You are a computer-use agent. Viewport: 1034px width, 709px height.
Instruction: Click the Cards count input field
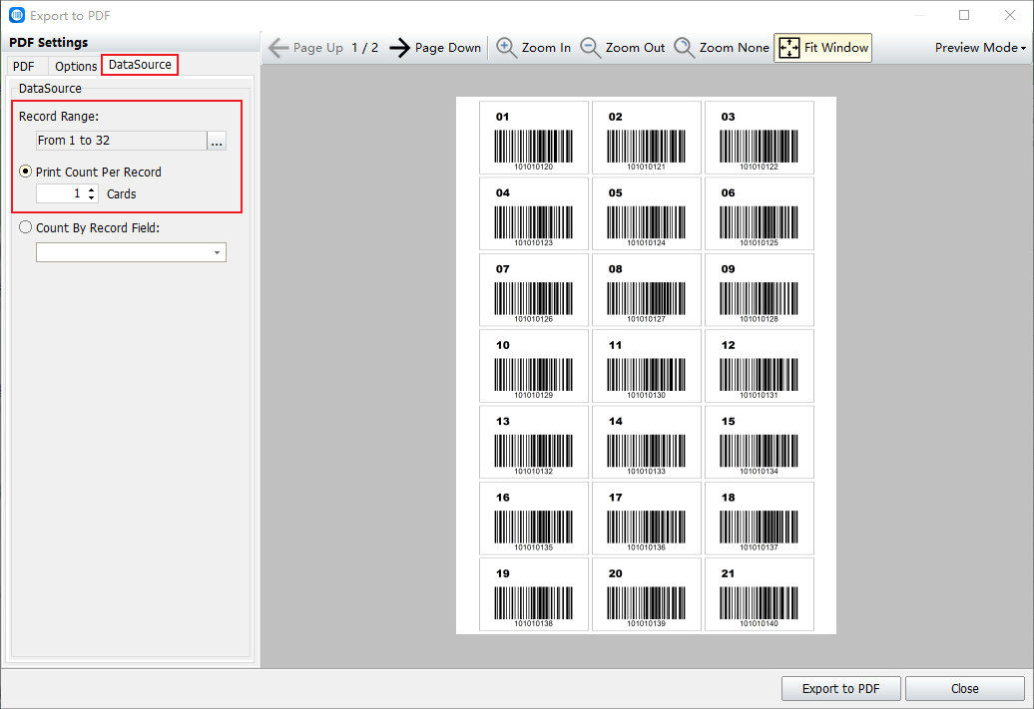(x=61, y=193)
